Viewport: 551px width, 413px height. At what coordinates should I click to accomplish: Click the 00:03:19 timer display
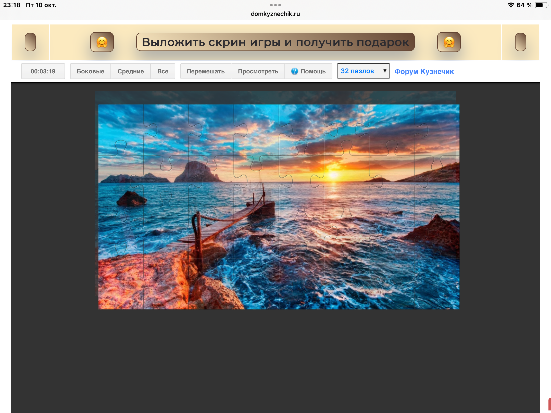point(43,71)
